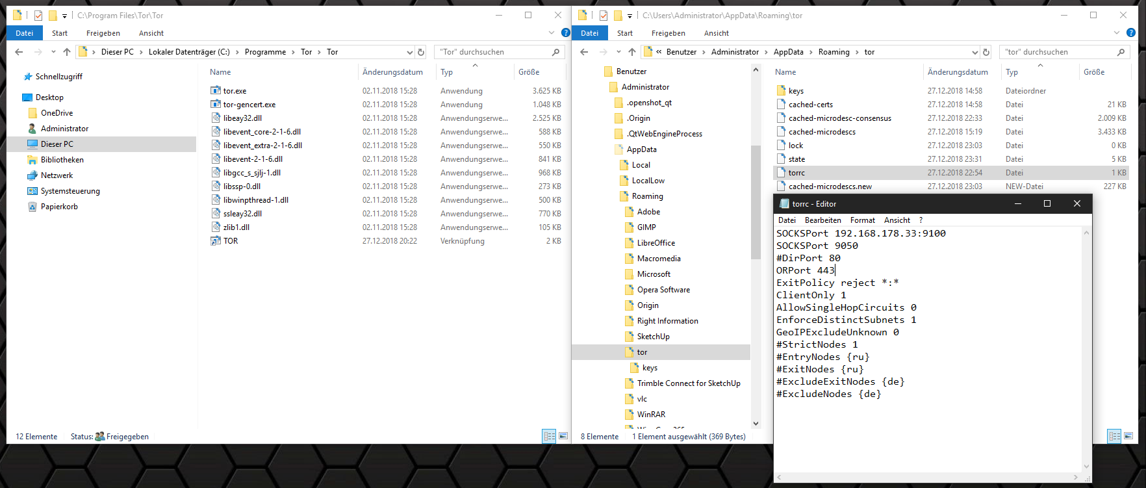Refresh the left Explorer address bar
1146x488 pixels.
[x=421, y=52]
